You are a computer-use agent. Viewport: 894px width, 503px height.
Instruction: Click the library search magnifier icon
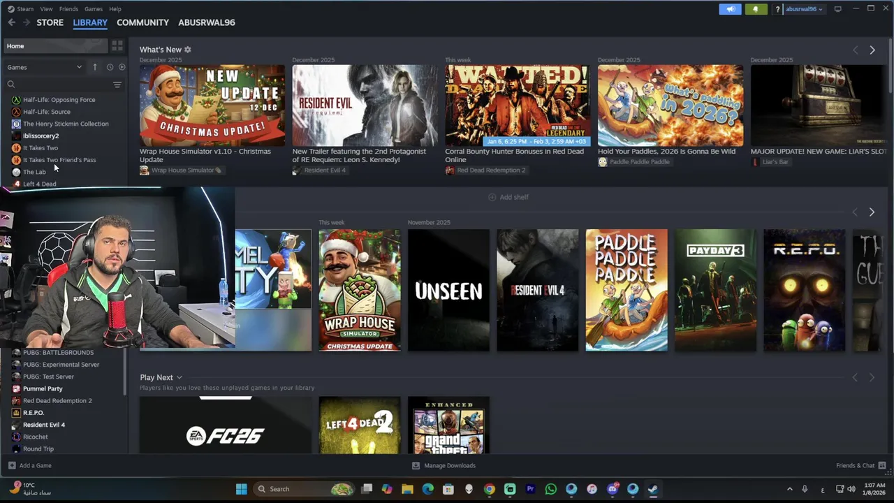[11, 85]
